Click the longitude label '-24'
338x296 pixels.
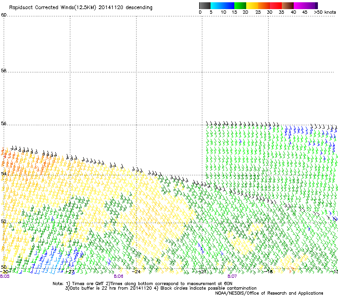pos(136,272)
